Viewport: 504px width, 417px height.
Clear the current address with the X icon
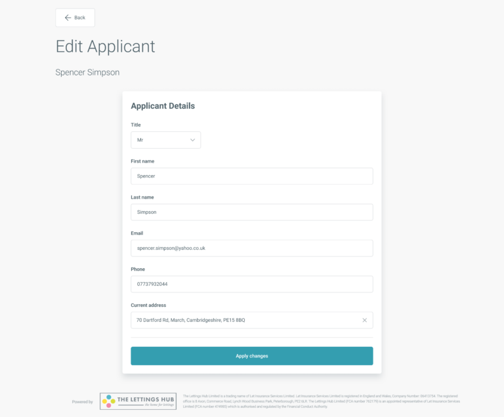click(x=364, y=320)
